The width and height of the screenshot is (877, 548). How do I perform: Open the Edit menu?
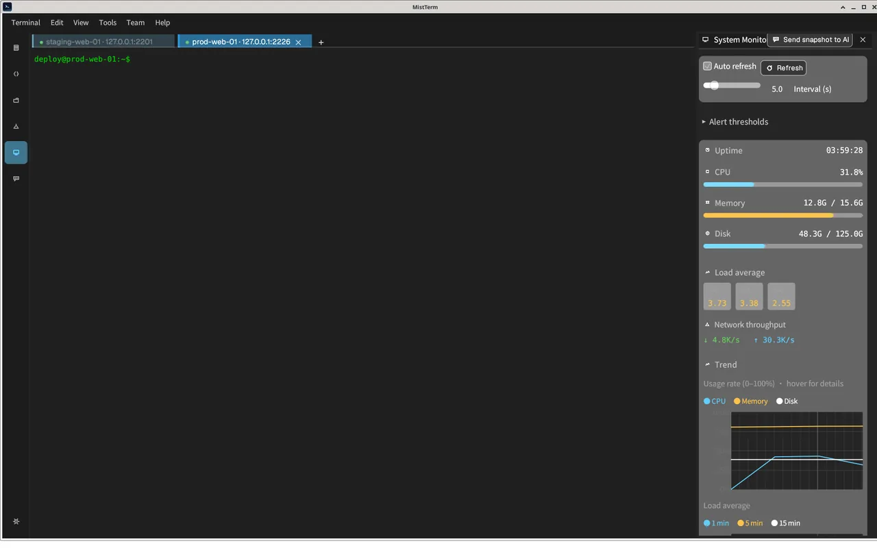[x=57, y=23]
